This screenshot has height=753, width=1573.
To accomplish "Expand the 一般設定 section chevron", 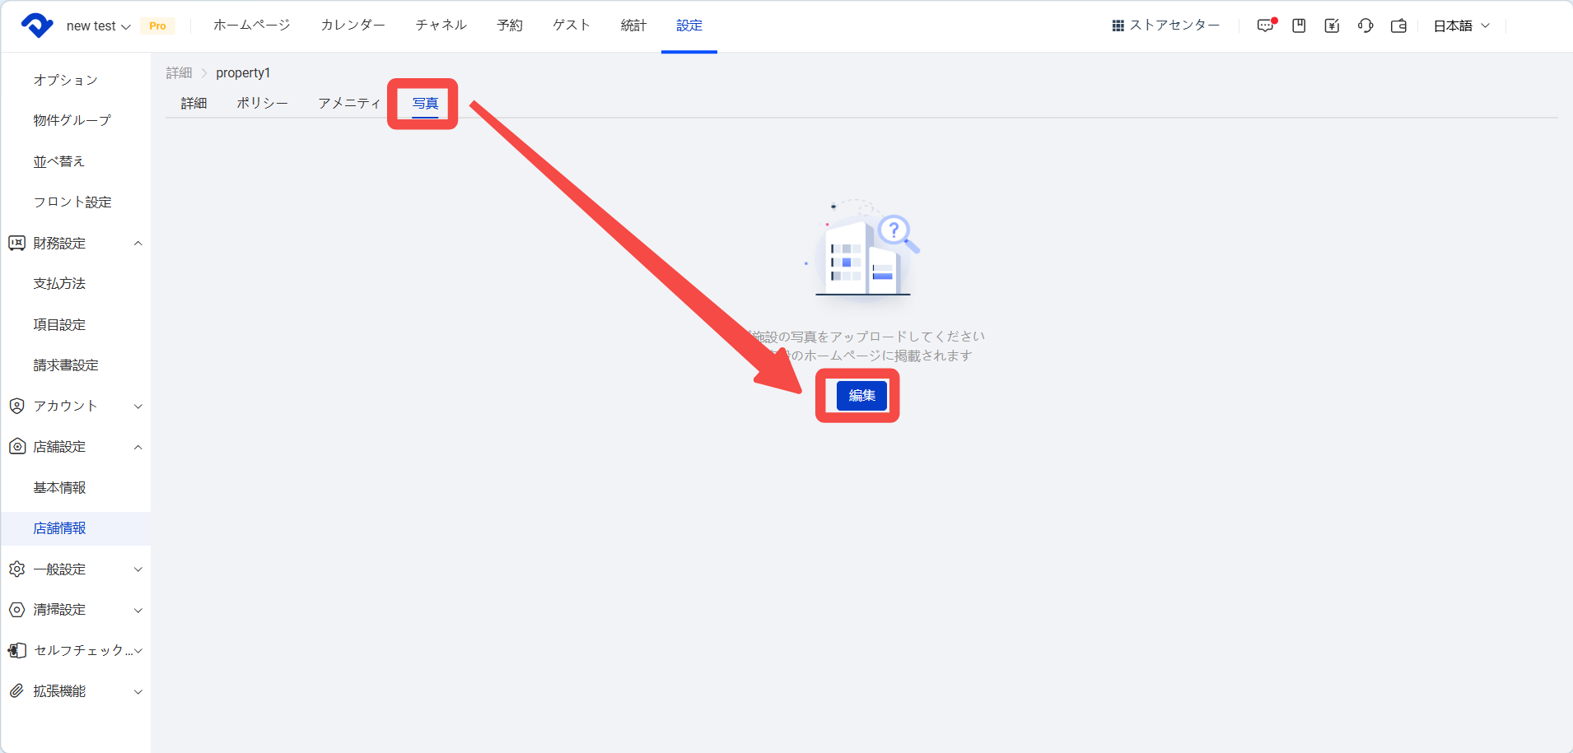I will [138, 569].
